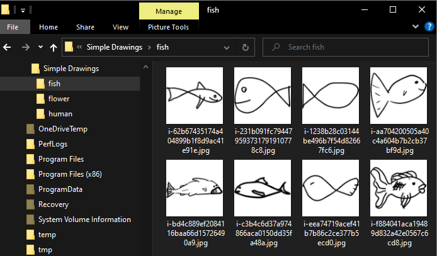The height and width of the screenshot is (256, 437).
Task: Open Quick Access Toolbar customize dropdown
Action: click(23, 11)
